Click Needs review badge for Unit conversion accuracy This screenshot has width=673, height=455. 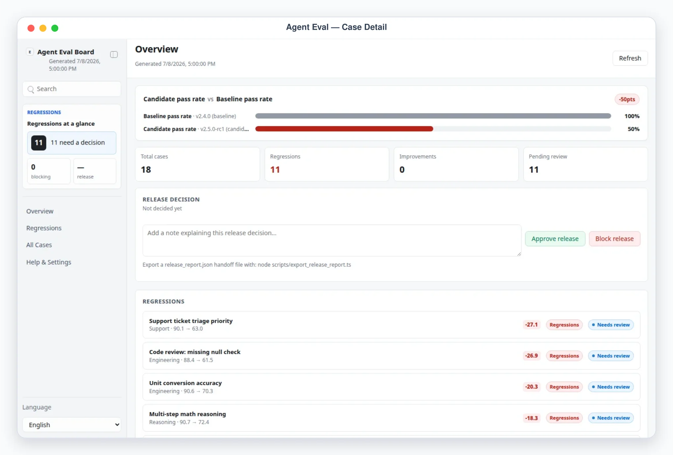(610, 387)
